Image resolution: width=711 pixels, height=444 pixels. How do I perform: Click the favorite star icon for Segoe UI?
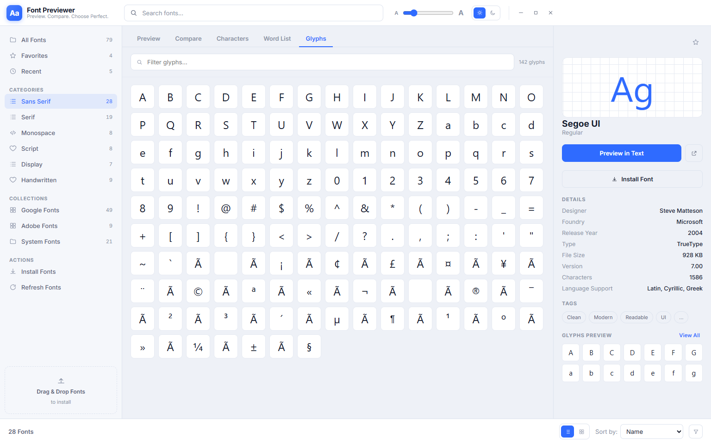coord(695,42)
